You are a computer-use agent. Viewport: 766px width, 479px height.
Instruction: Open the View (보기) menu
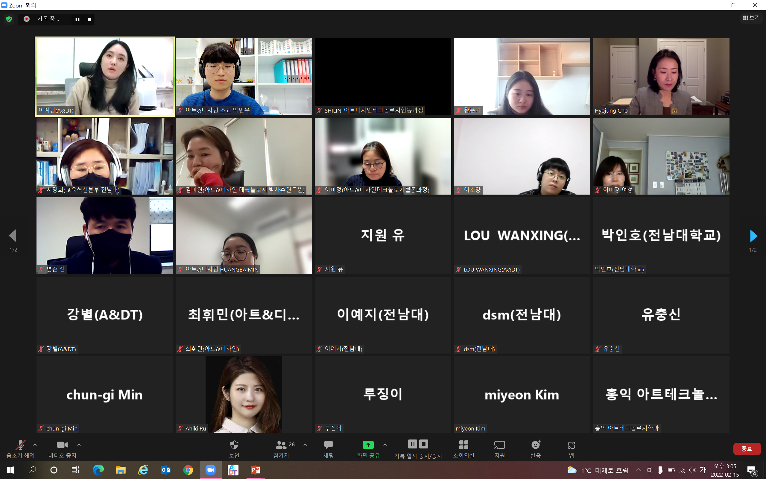coord(751,18)
